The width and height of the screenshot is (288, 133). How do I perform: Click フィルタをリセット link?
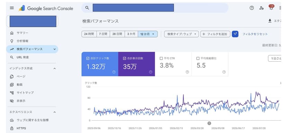point(255,34)
